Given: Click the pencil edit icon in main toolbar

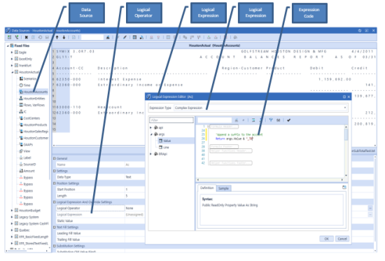Looking at the screenshot, I should (125, 37).
